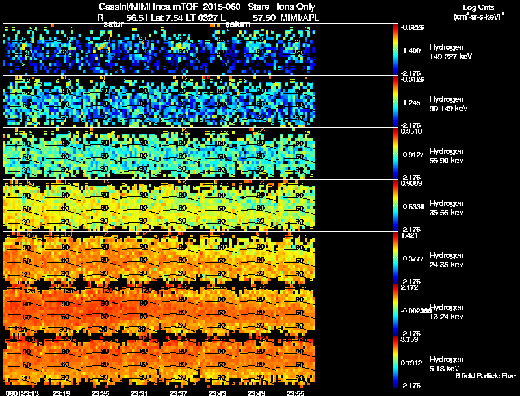Click the 56.51 R value in the header
Image resolution: width=520 pixels, height=396 pixels.
(136, 18)
